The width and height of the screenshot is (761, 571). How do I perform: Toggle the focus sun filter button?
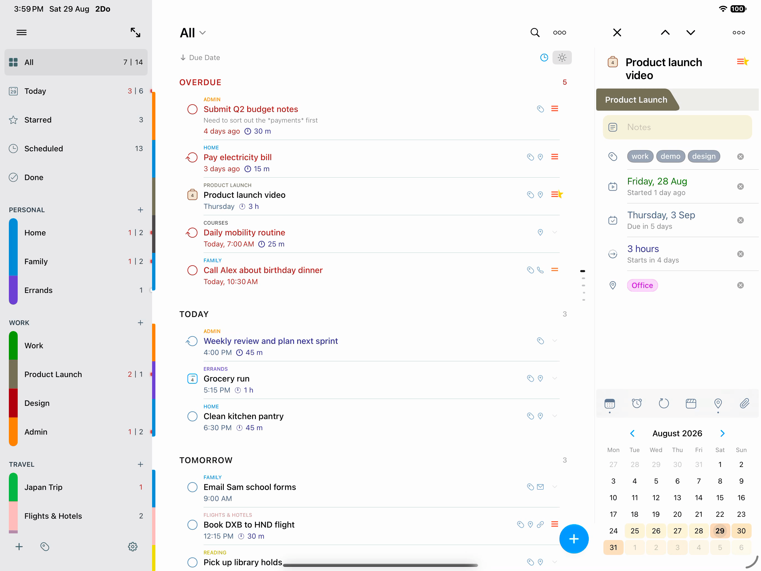(562, 58)
